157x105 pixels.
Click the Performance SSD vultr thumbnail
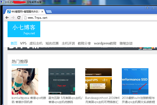pos(135,81)
